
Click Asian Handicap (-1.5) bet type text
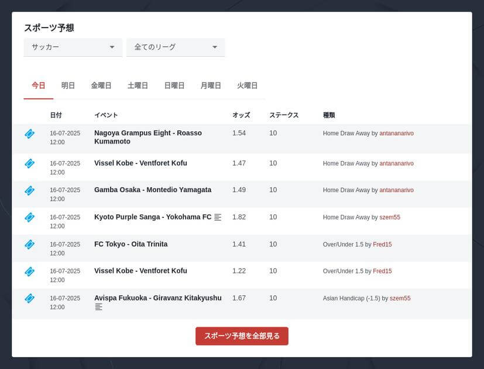(x=351, y=298)
